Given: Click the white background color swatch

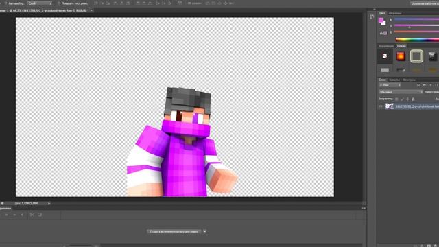Looking at the screenshot, I should 384,23.
